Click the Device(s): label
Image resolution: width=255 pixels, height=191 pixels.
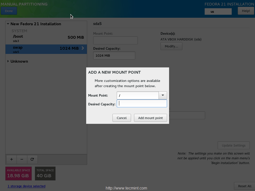(x=168, y=33)
